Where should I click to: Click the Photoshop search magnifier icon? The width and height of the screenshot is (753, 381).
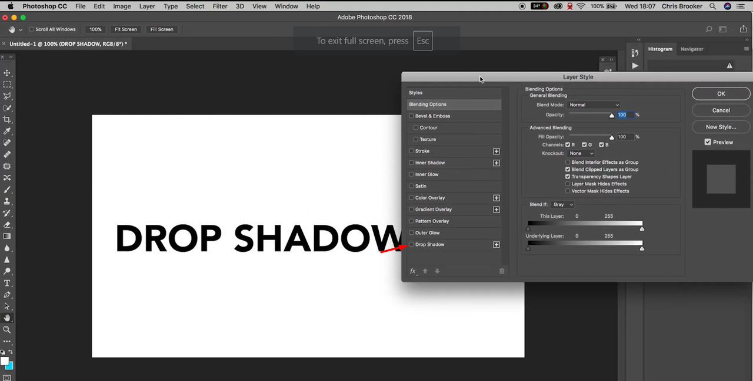(709, 29)
